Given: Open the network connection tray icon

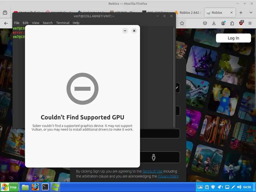Looking at the screenshot, I should (233, 187).
